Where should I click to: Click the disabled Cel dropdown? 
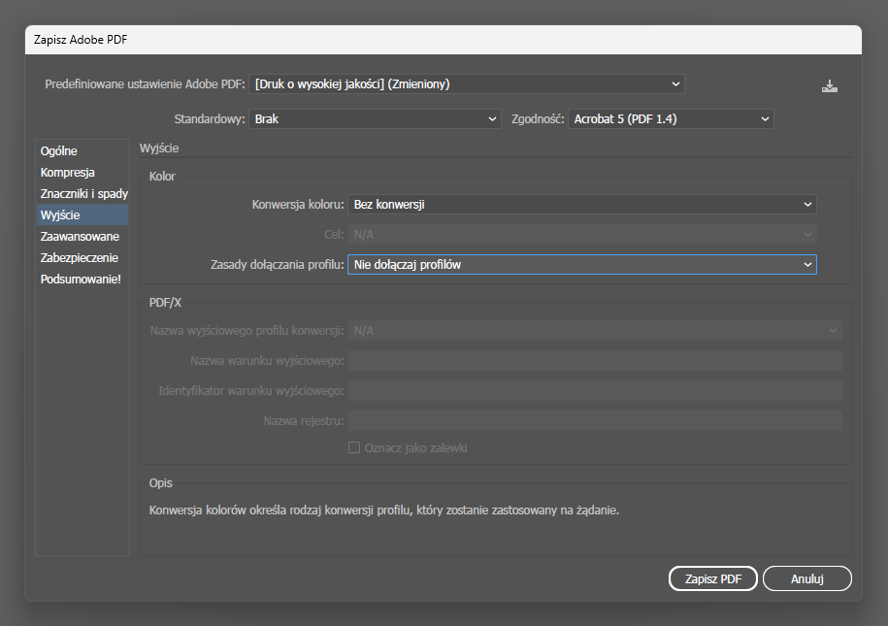(581, 235)
